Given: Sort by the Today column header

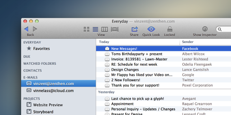Looking at the screenshot, I should pyautogui.click(x=104, y=42).
